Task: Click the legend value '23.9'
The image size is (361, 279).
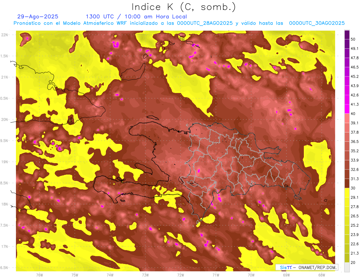Action: click(x=355, y=234)
